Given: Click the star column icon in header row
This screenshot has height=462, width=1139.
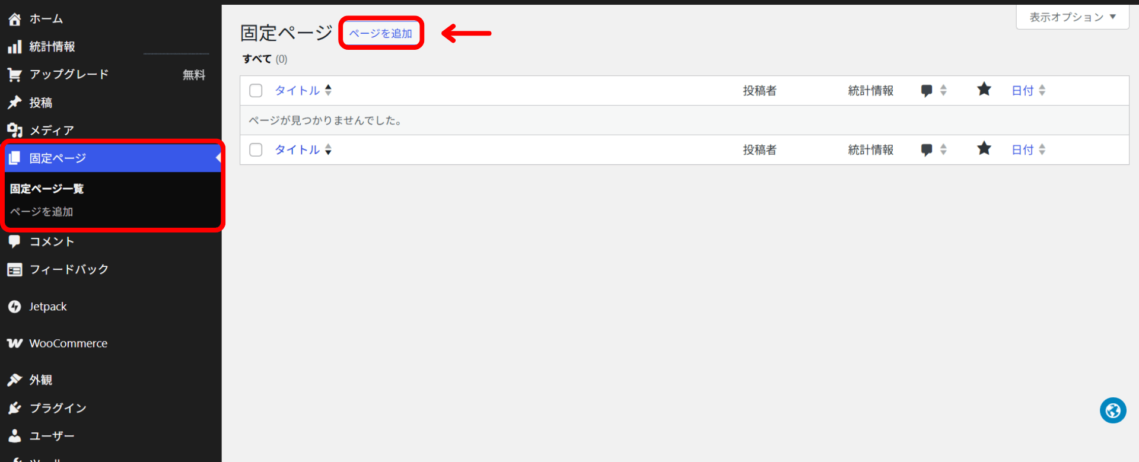Looking at the screenshot, I should pyautogui.click(x=984, y=90).
